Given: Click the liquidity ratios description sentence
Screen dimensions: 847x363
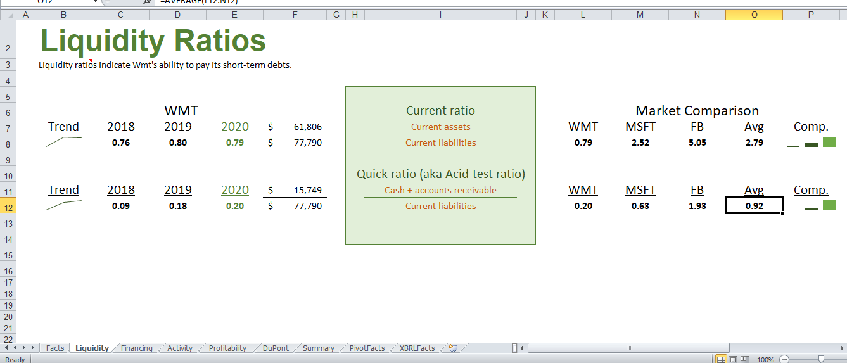Looking at the screenshot, I should click(165, 65).
